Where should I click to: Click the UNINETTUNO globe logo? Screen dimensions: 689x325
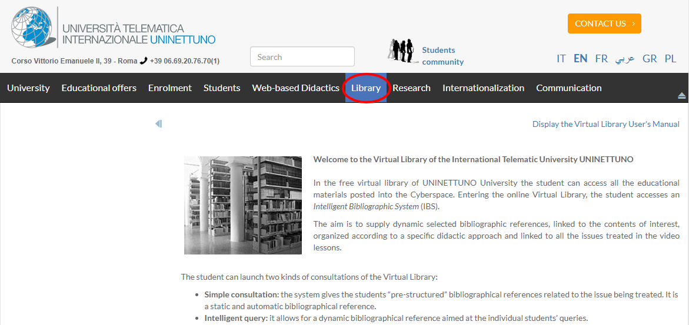coord(34,29)
